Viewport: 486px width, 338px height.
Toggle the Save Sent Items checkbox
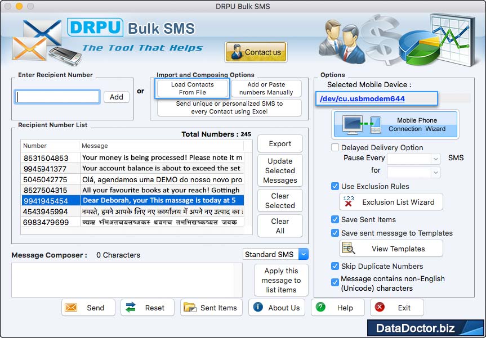point(335,219)
